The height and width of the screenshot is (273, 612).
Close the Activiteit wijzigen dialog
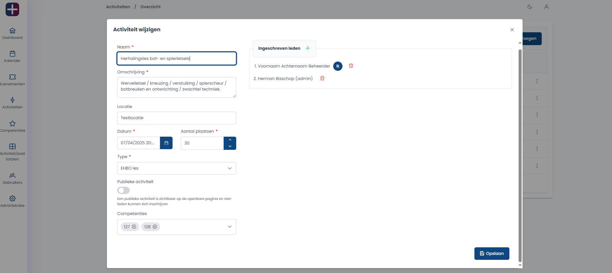pos(512,30)
